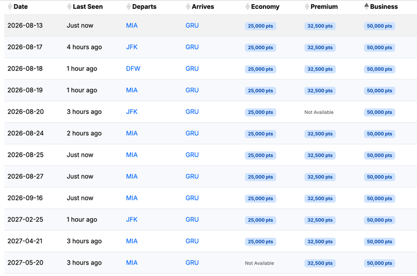Screen dimensions: 417x276
Task: Reverse the active Business sort arrow
Action: (366, 7)
